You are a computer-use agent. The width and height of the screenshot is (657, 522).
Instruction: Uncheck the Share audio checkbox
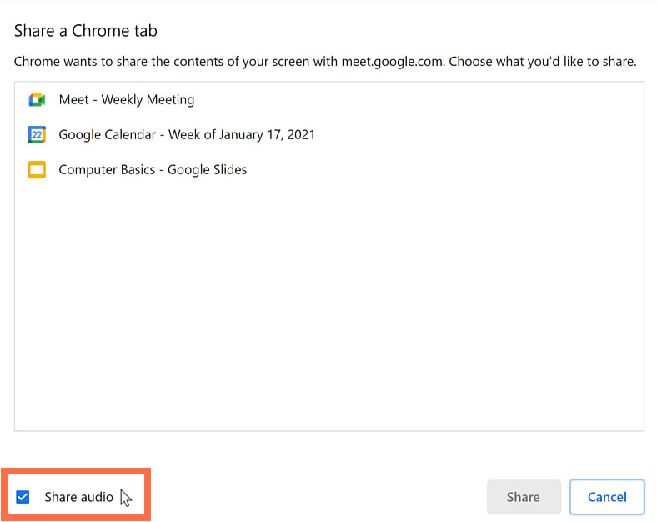23,498
